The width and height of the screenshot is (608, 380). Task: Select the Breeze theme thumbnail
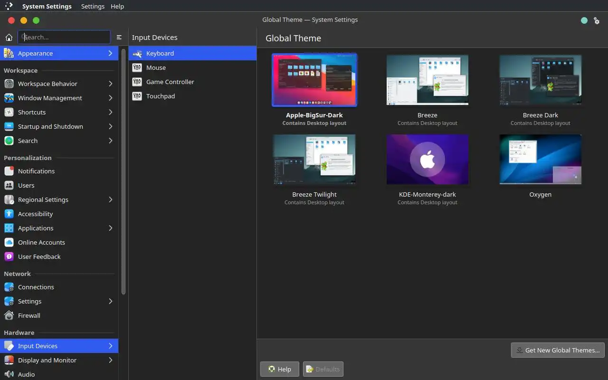(x=427, y=80)
